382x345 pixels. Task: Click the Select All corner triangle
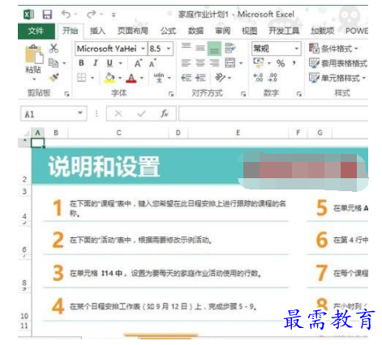point(26,134)
